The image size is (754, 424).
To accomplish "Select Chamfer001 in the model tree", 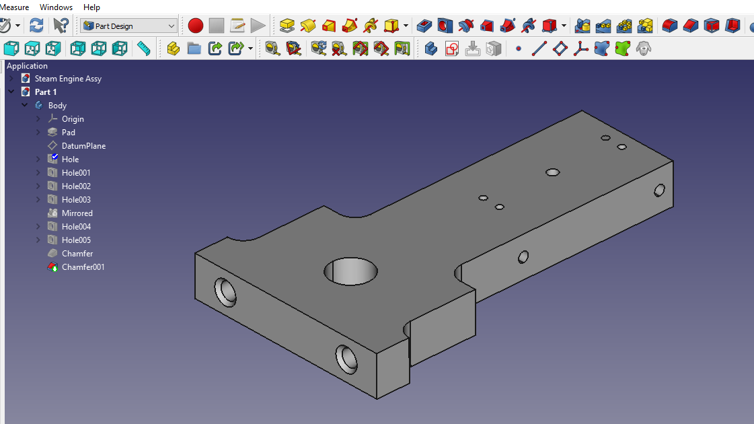I will click(x=83, y=267).
